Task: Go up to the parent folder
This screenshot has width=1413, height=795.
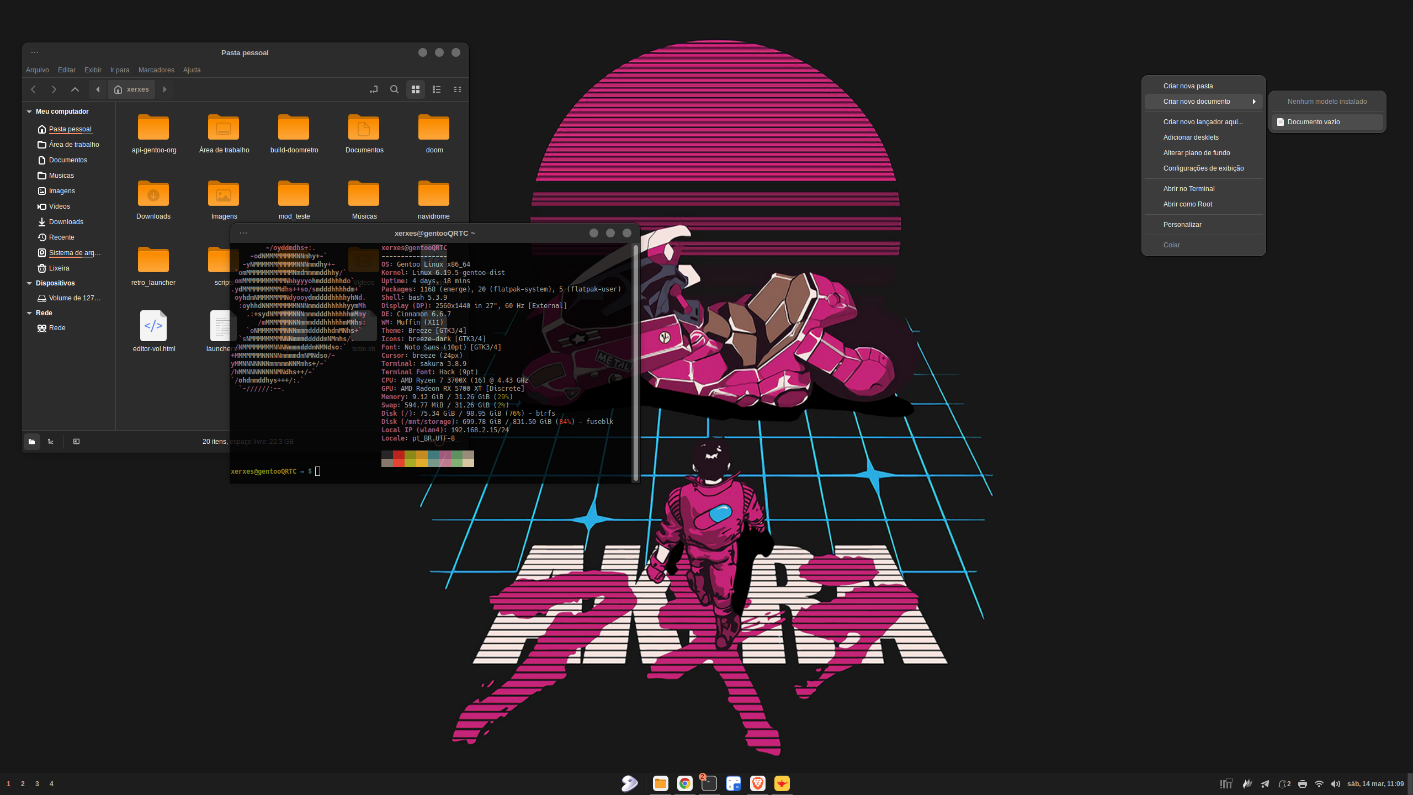Action: 75,89
